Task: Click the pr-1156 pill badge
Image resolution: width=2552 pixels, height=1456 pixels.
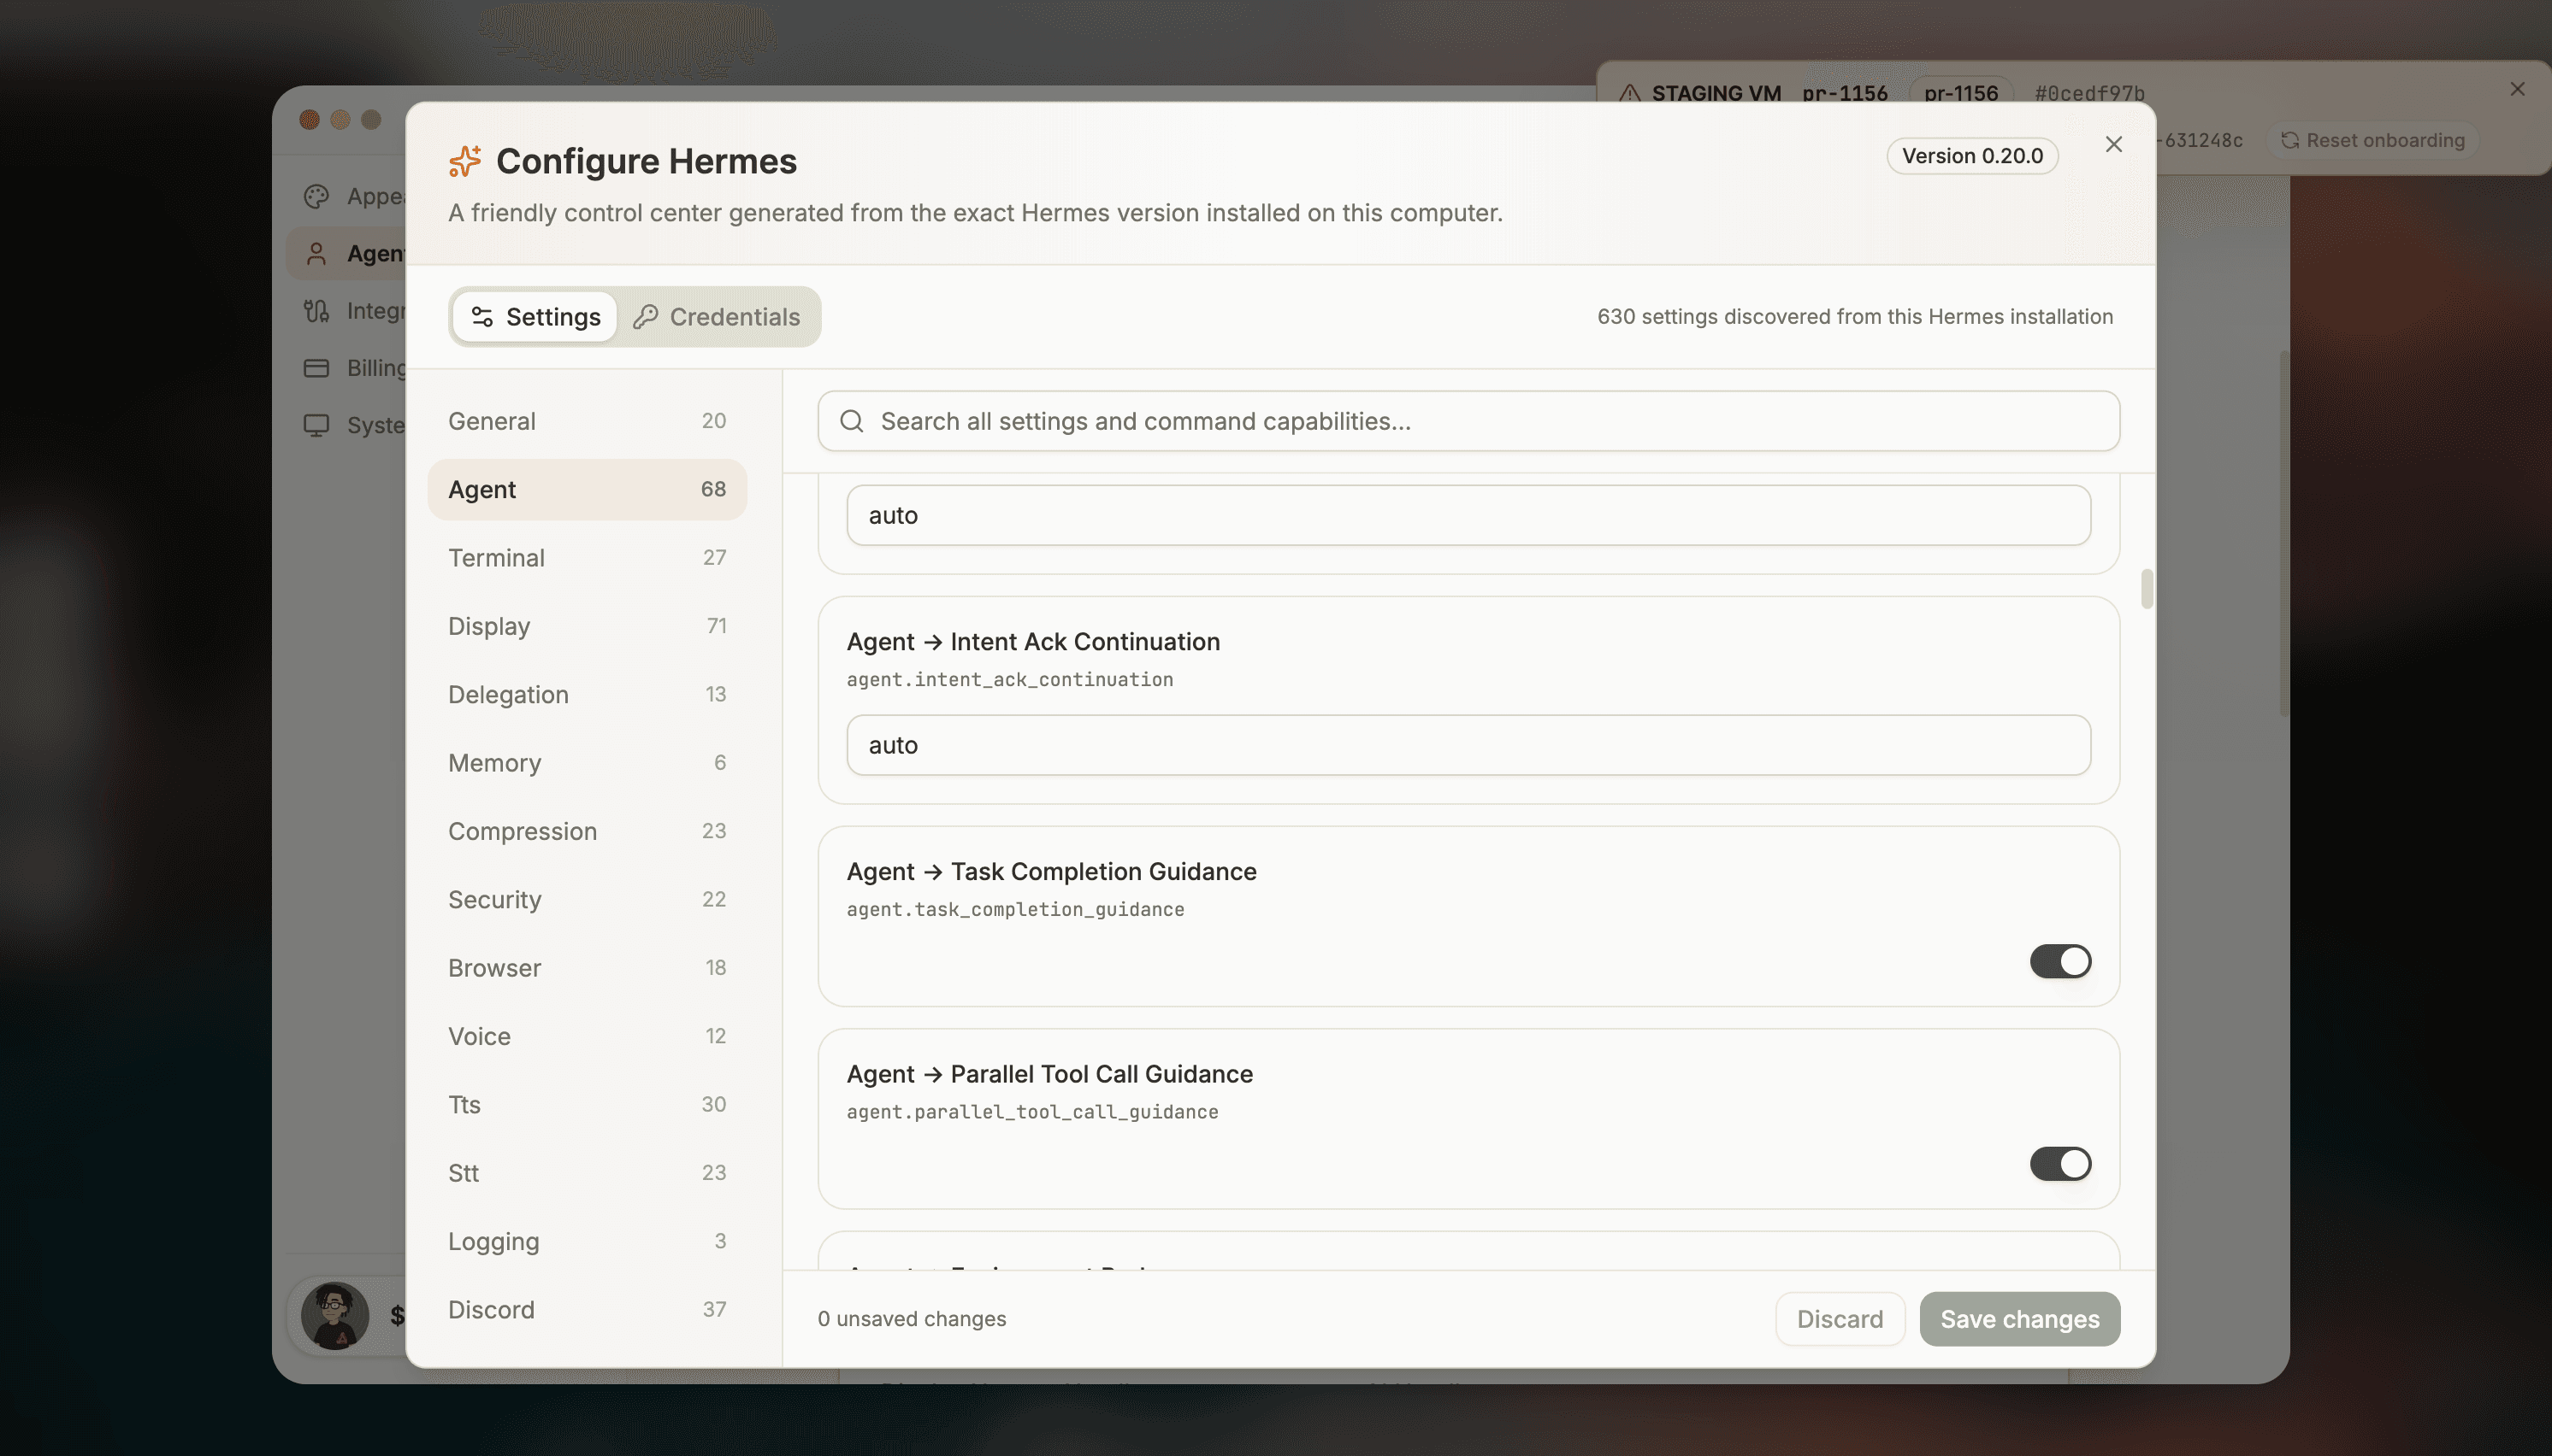Action: click(1960, 93)
